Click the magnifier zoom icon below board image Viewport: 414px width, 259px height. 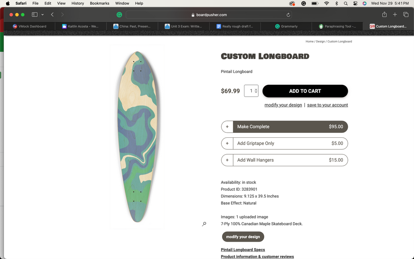coord(204,224)
